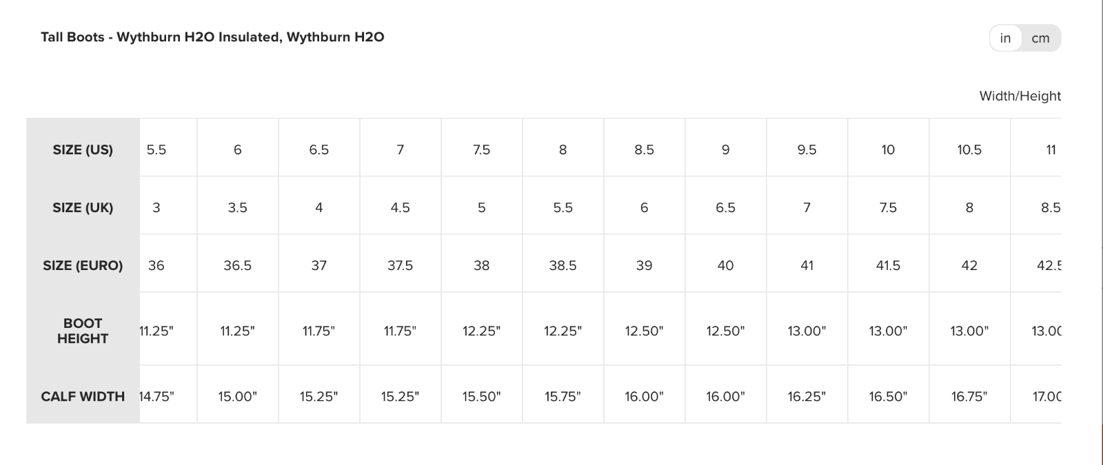
Task: Select the in unit toggle
Action: (x=1006, y=39)
